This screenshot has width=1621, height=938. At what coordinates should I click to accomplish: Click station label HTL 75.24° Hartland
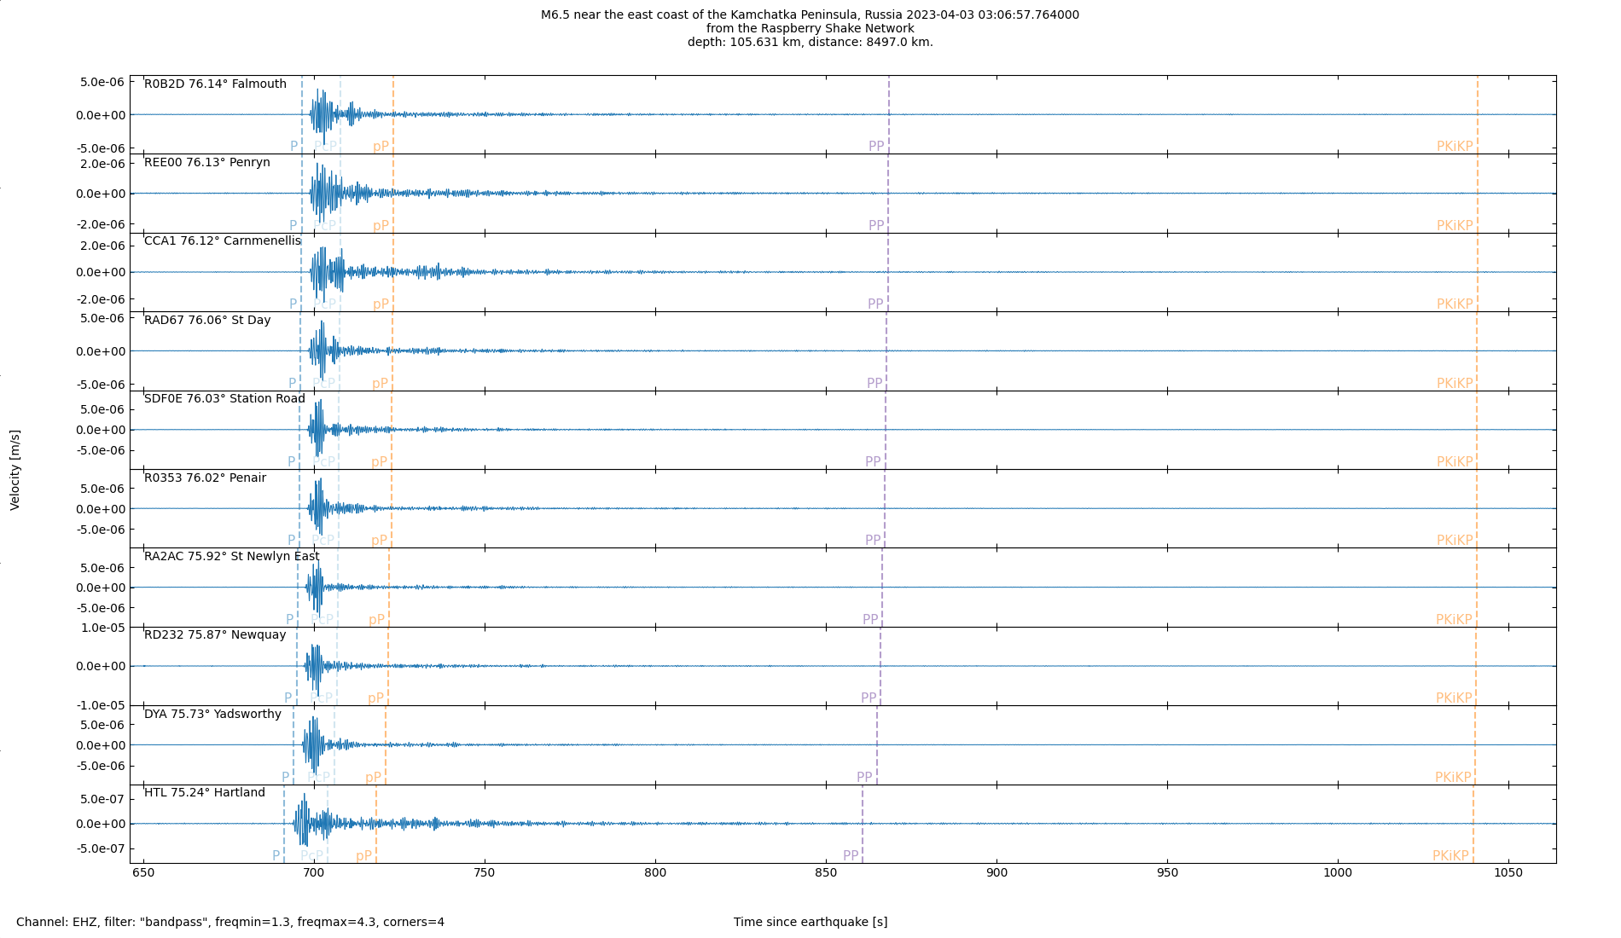205,792
